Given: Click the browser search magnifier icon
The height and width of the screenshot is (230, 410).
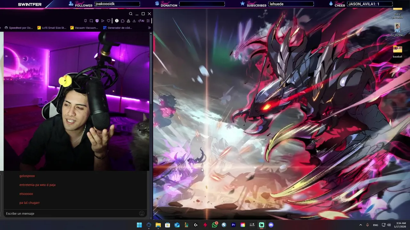Looking at the screenshot, I should [131, 14].
